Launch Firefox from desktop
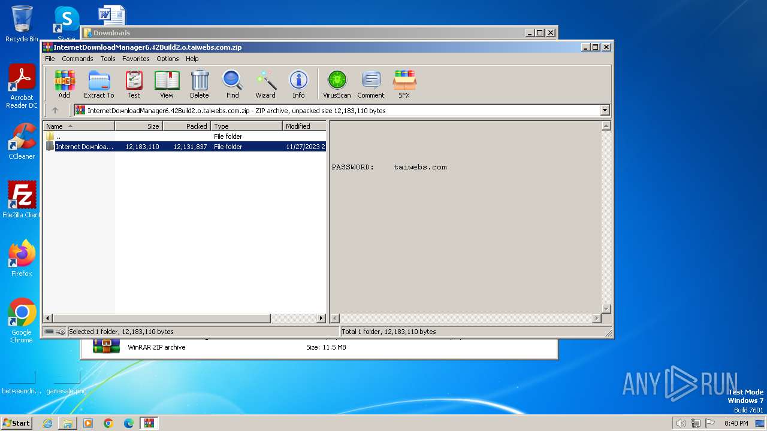Image resolution: width=767 pixels, height=431 pixels. [x=22, y=258]
